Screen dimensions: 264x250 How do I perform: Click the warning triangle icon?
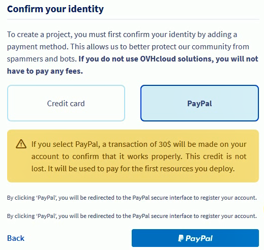pyautogui.click(x=21, y=144)
